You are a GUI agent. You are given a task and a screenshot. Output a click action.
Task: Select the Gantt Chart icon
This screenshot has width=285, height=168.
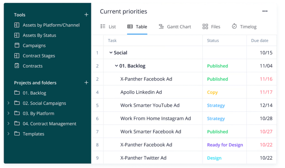pyautogui.click(x=161, y=26)
